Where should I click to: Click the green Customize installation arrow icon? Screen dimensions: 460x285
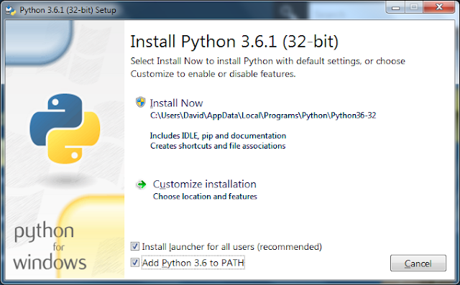[142, 184]
